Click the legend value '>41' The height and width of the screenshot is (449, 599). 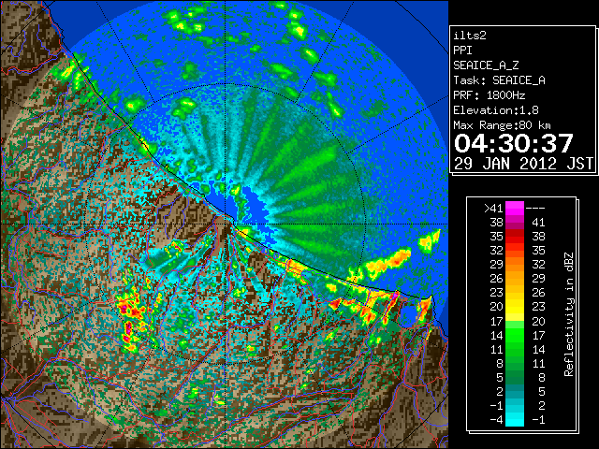click(493, 208)
